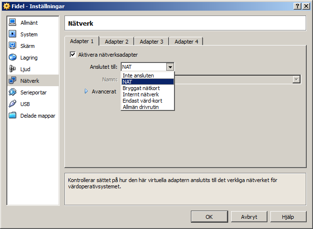Click the Lagring storage icon
Image resolution: width=313 pixels, height=229 pixels.
[13, 58]
